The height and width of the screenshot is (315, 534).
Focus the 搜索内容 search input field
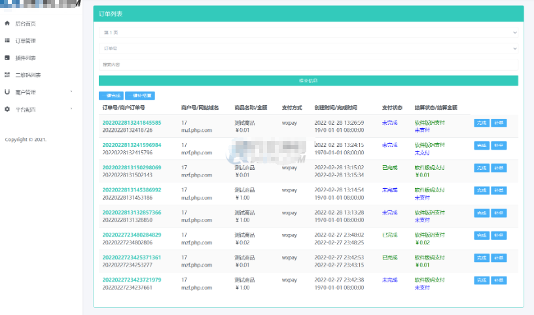click(x=308, y=65)
